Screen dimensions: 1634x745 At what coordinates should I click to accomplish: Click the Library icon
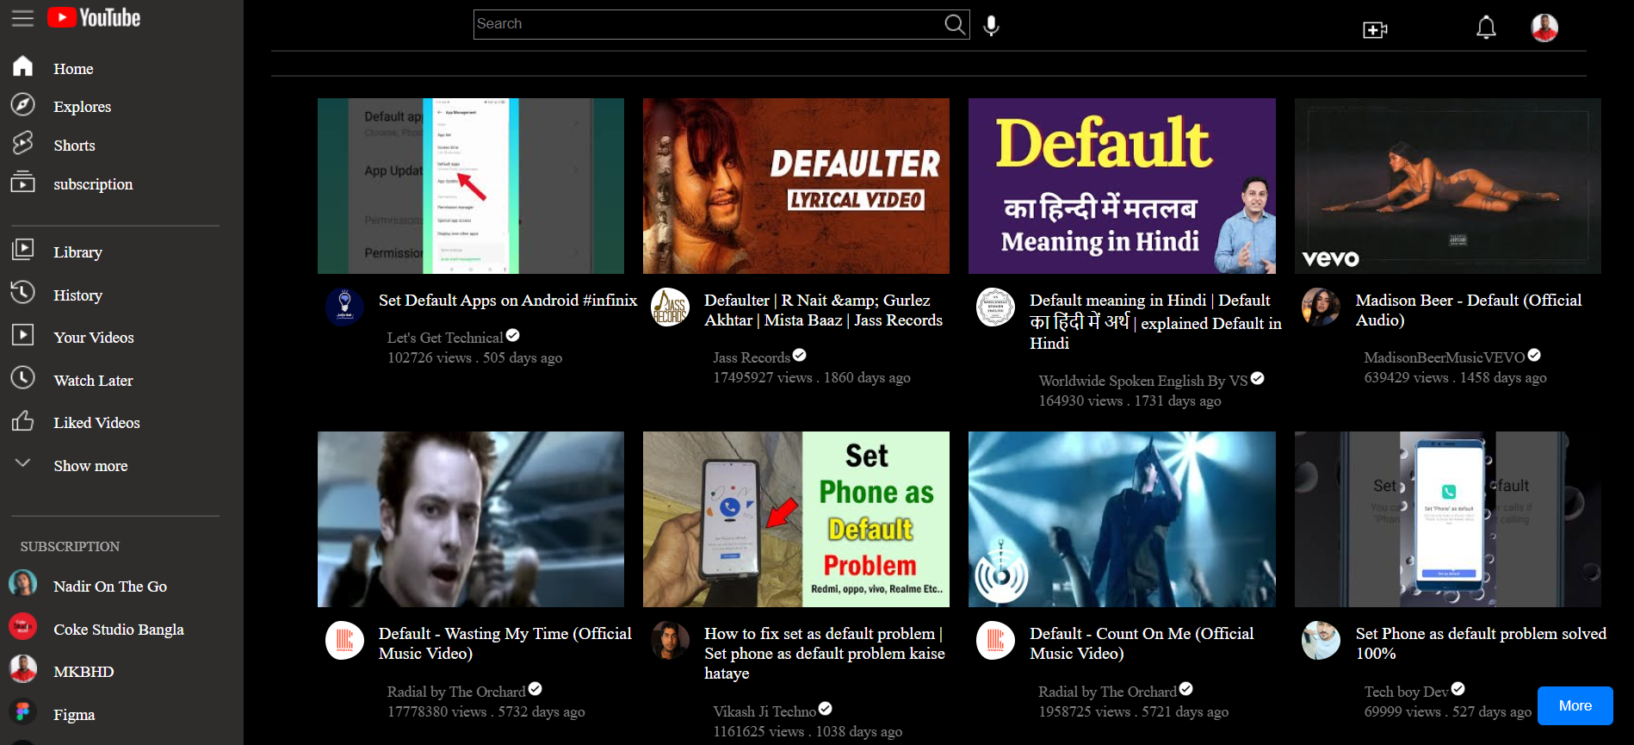(23, 250)
